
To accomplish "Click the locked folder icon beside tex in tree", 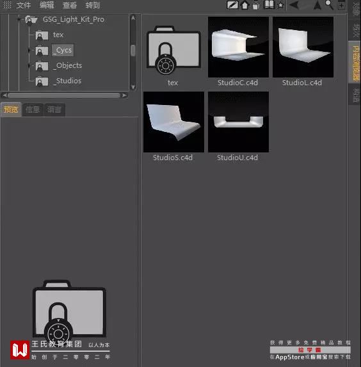I will tap(42, 35).
